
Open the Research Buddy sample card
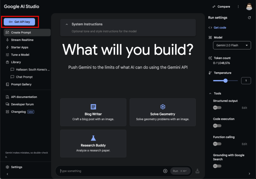click(x=93, y=144)
